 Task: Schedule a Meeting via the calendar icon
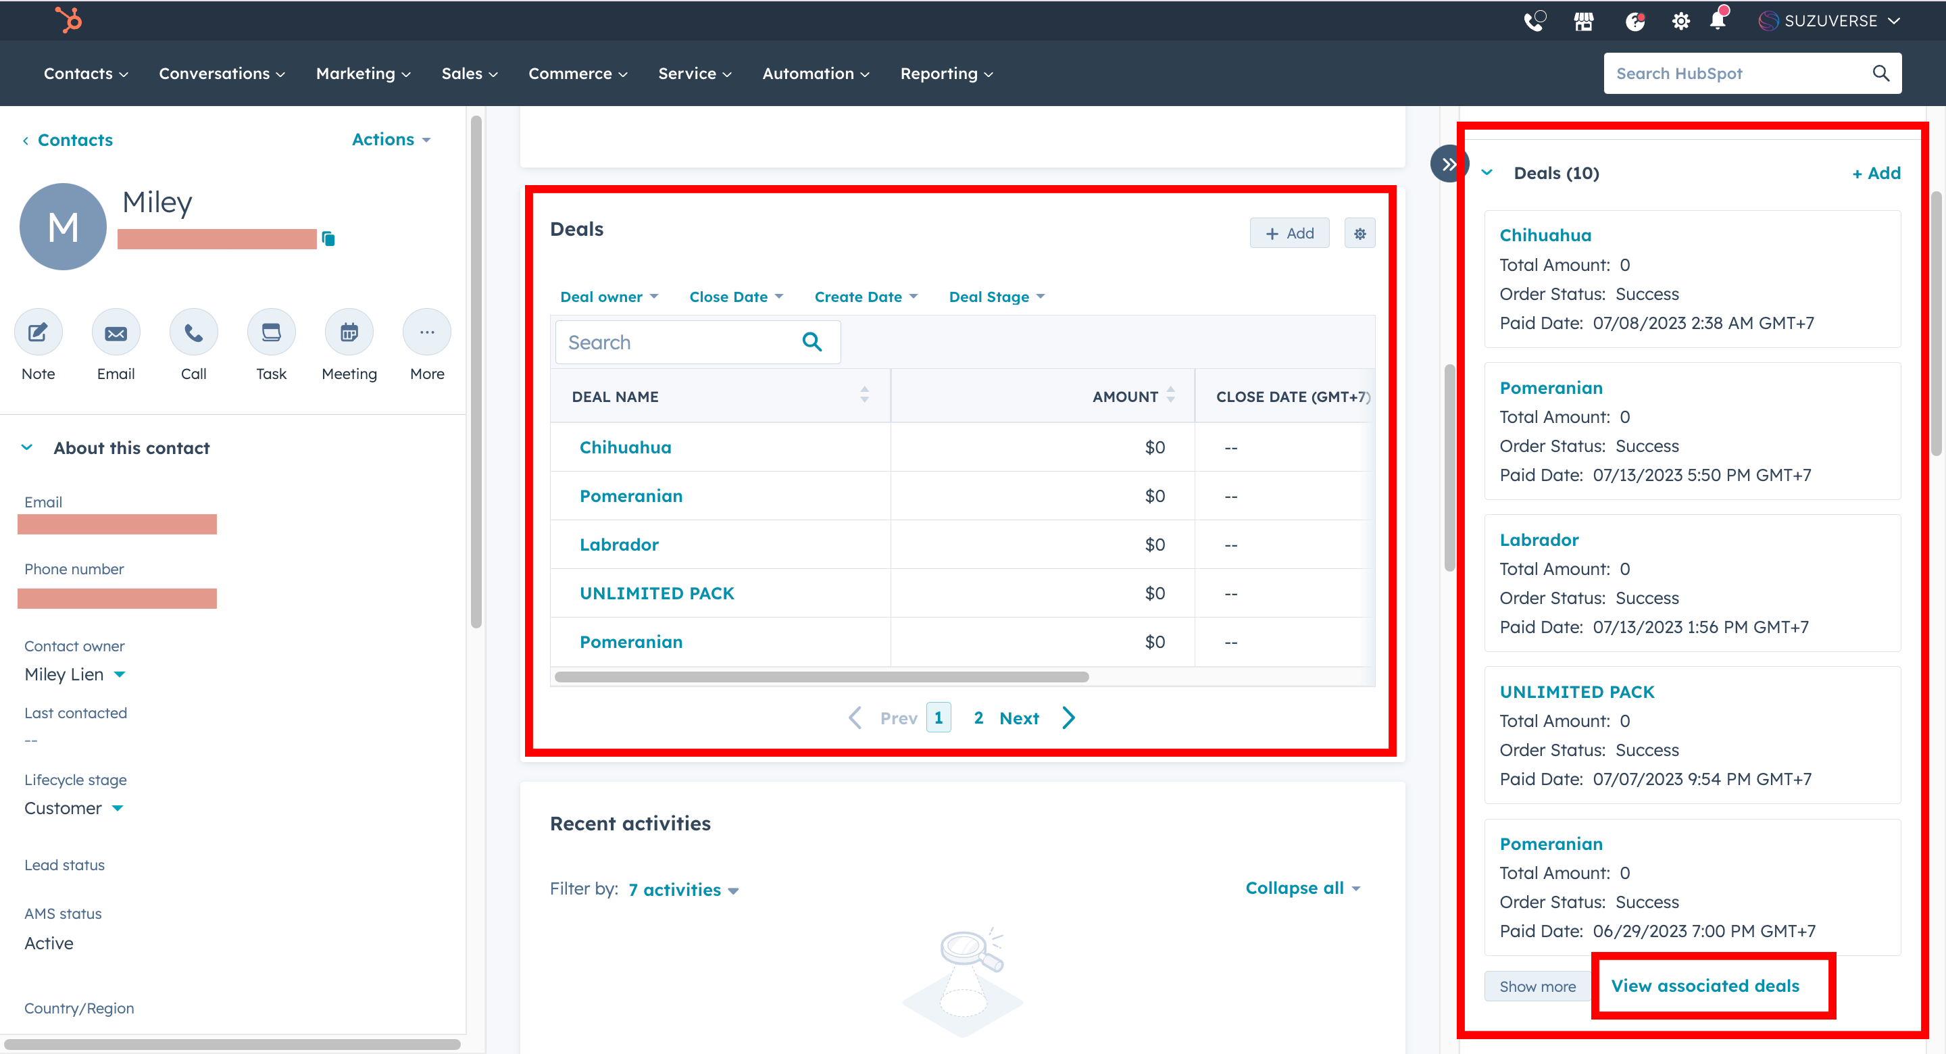[x=349, y=332]
